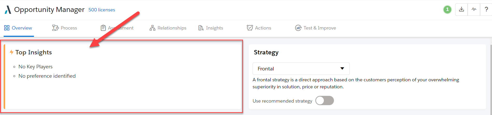The image size is (492, 115).
Task: Click the Insights document icon
Action: point(201,28)
